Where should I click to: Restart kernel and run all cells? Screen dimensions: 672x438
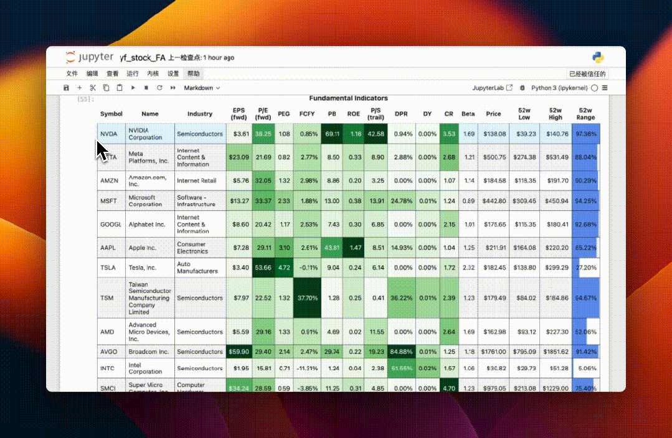point(173,88)
